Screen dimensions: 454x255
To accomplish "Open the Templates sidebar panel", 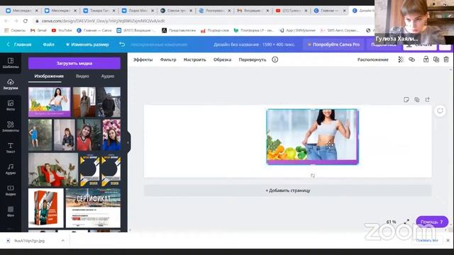I will point(11,63).
